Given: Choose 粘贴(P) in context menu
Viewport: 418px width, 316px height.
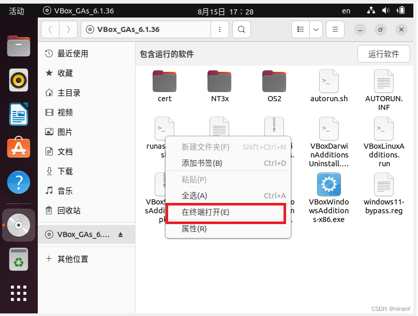Looking at the screenshot, I should pos(228,180).
